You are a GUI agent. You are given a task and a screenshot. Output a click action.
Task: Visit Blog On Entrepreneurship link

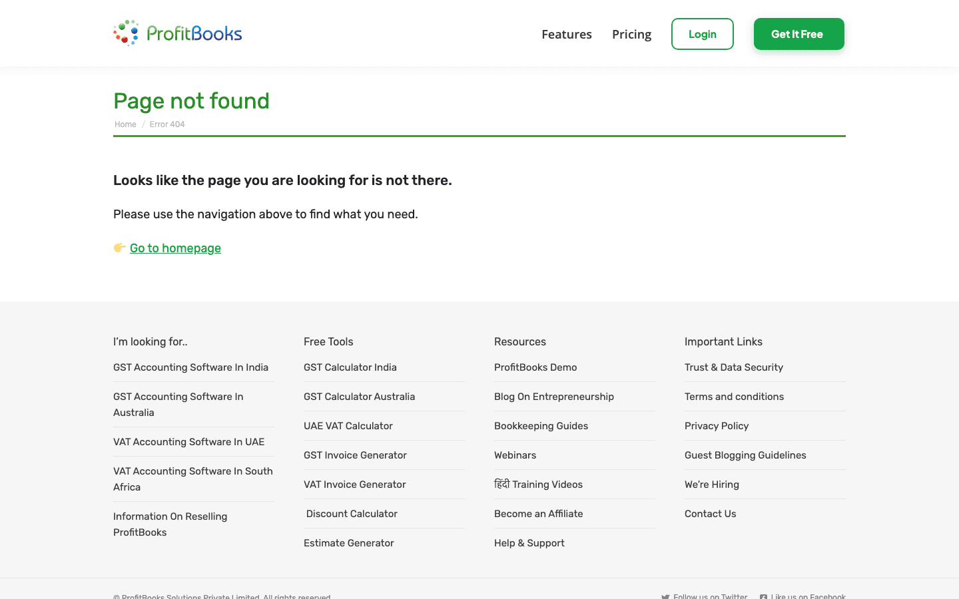[554, 397]
